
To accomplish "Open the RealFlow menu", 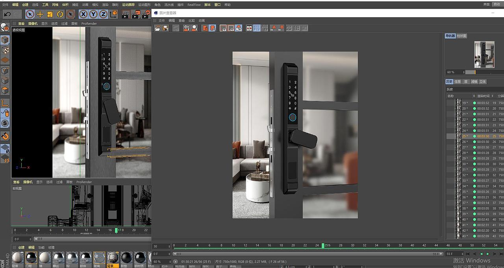I will pos(194,5).
